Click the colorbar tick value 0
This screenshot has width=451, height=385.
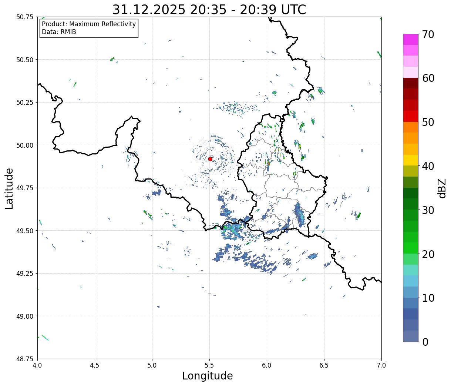click(425, 342)
